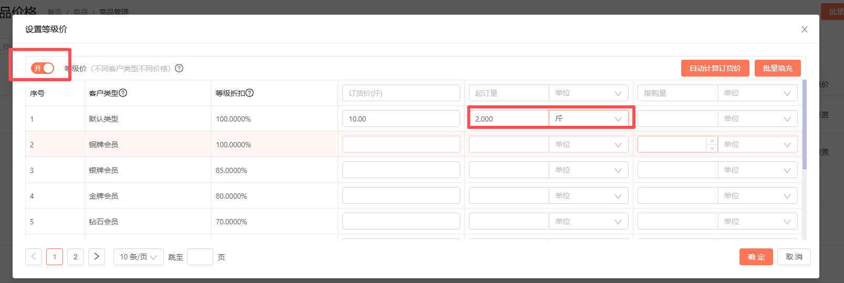The image size is (844, 283).
Task: Click the table's vertical scrollbar thumb
Action: (804, 124)
